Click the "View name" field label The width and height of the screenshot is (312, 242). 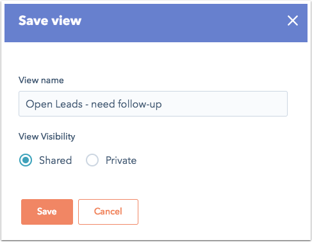point(41,80)
